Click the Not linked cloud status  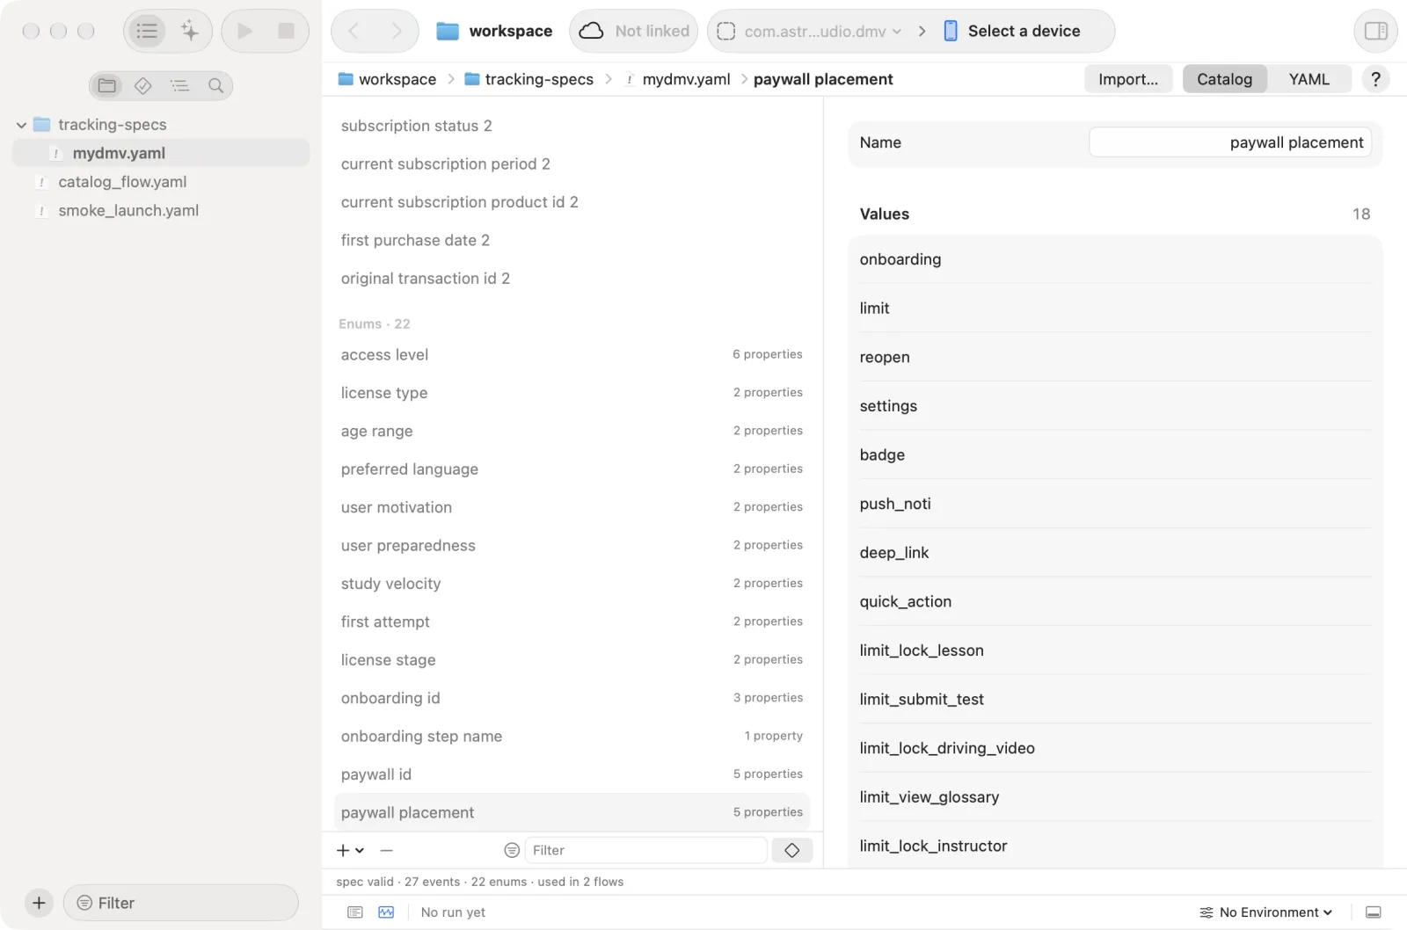[x=633, y=32]
